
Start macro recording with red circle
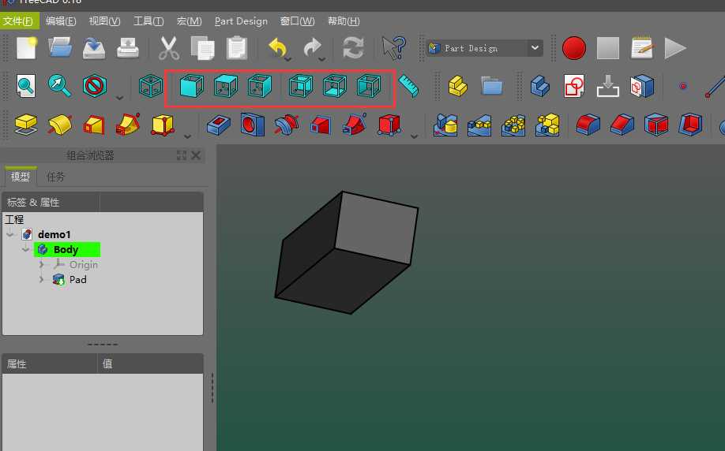point(574,48)
